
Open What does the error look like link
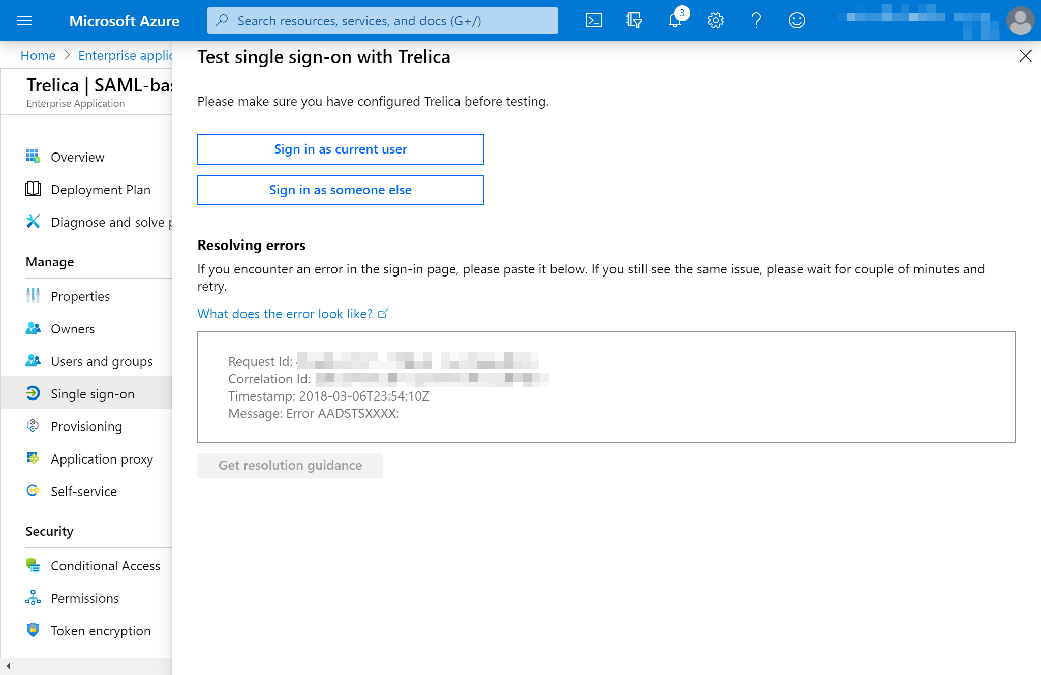click(285, 314)
